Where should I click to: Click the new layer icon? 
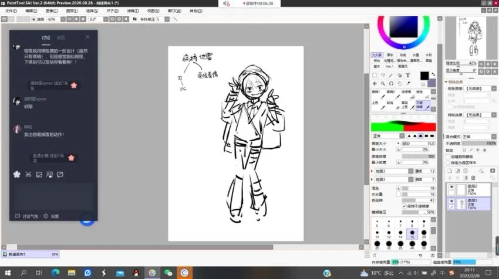click(x=449, y=170)
